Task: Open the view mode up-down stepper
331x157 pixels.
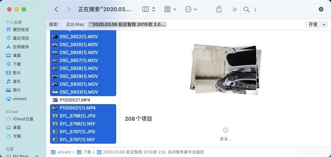Action: (x=154, y=9)
